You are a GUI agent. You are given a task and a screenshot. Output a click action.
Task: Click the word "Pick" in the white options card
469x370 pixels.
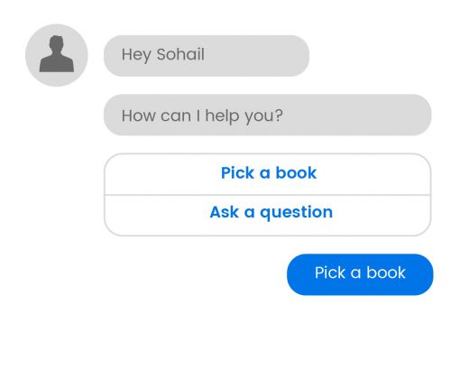[237, 172]
